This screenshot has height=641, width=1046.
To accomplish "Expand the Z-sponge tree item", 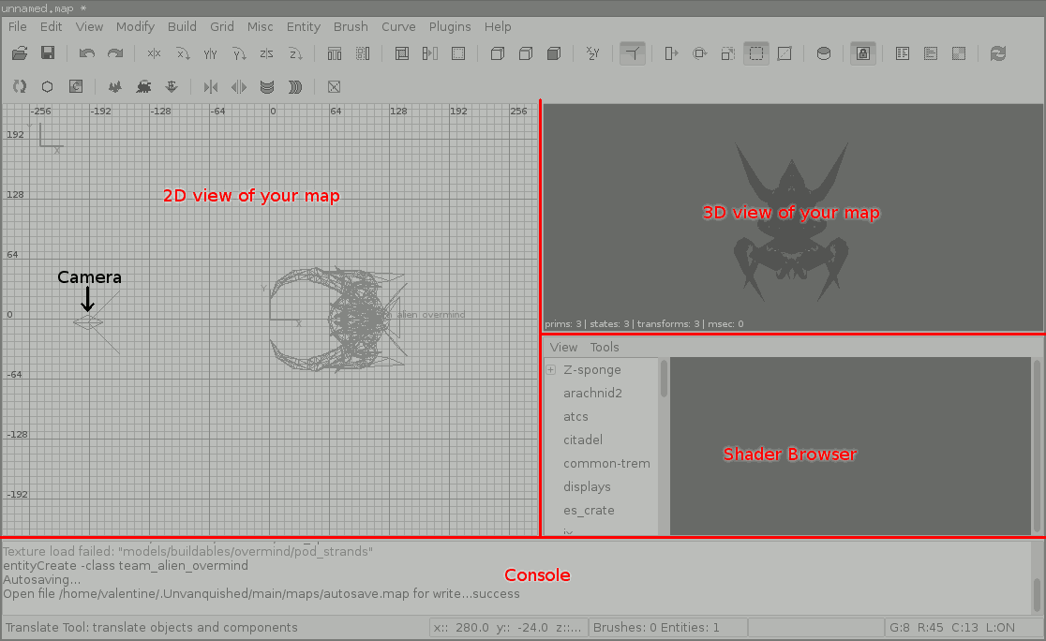I will pyautogui.click(x=551, y=370).
